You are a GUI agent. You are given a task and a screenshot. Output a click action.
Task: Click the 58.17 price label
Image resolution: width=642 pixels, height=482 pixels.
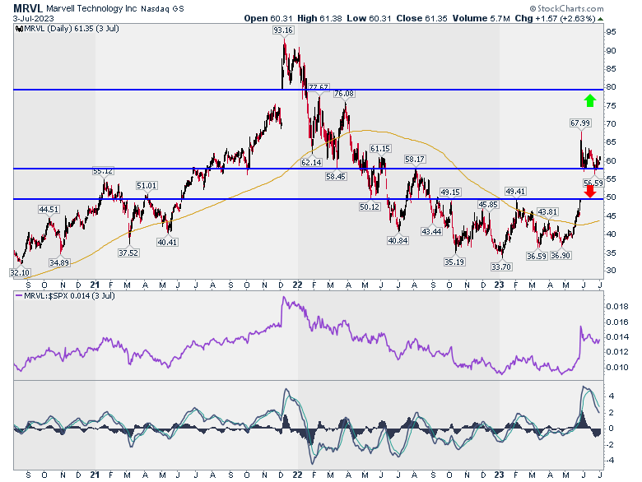pyautogui.click(x=415, y=160)
